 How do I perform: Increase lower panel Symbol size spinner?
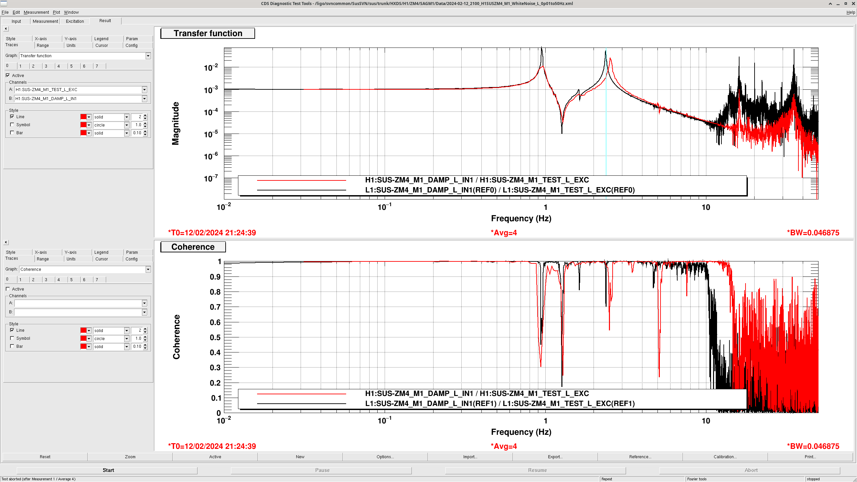pyautogui.click(x=145, y=337)
